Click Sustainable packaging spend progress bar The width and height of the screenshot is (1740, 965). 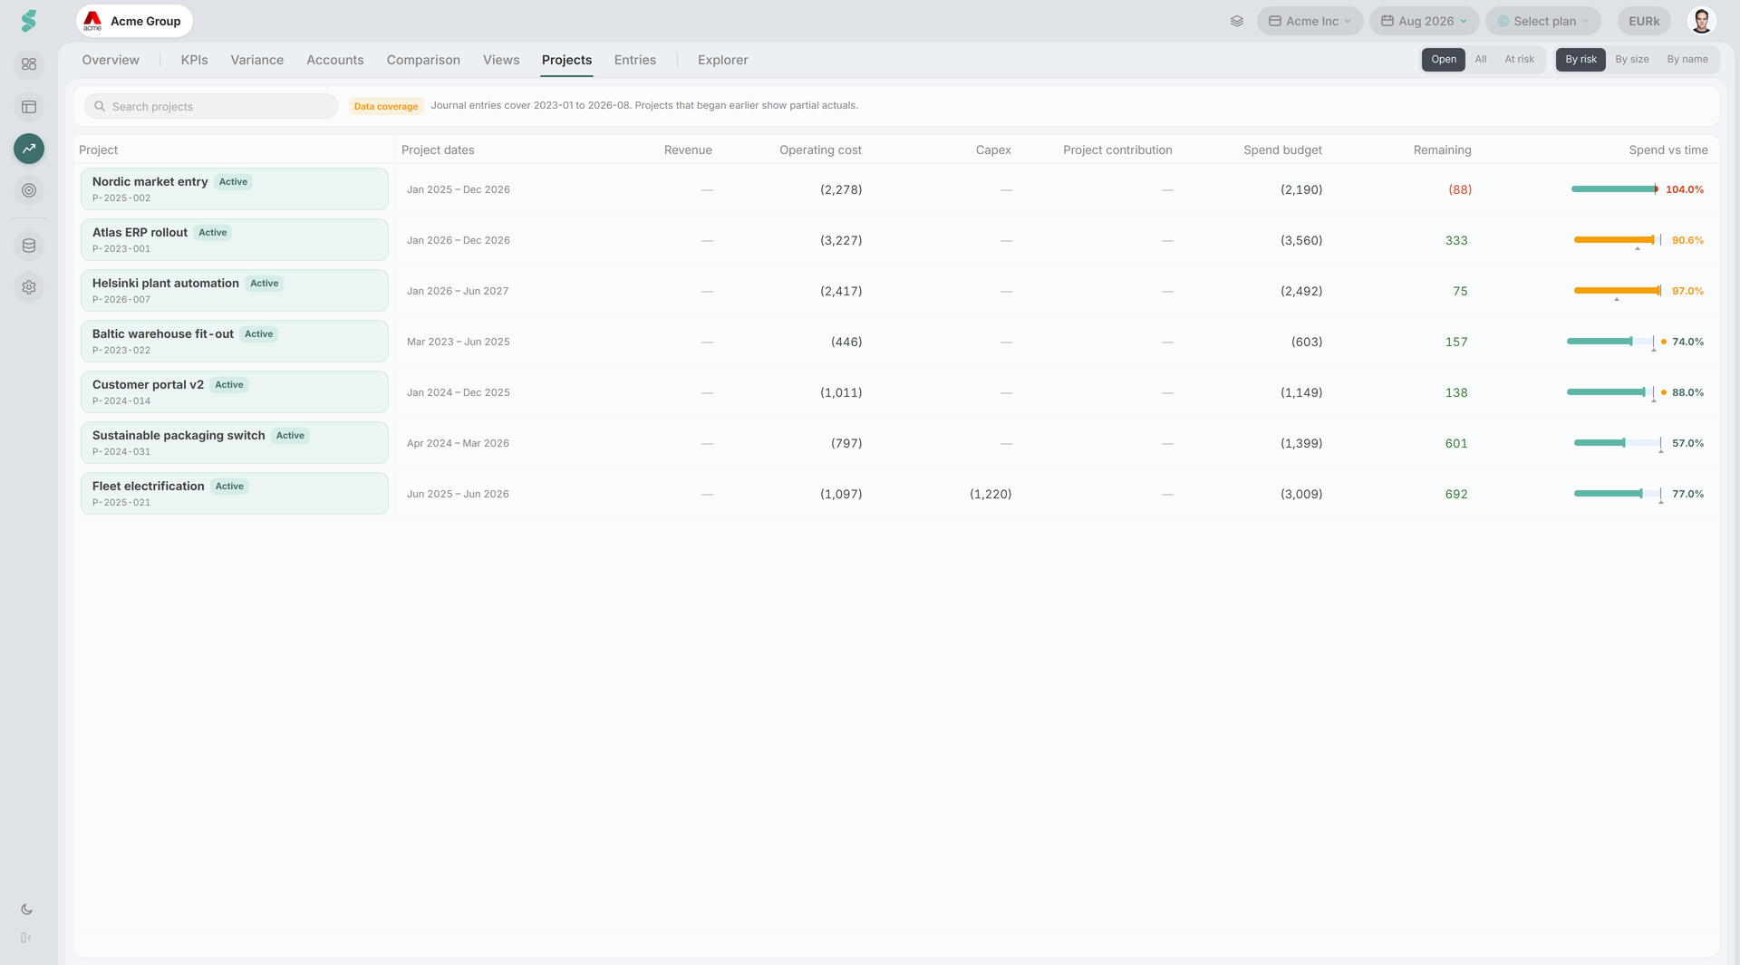(x=1617, y=443)
